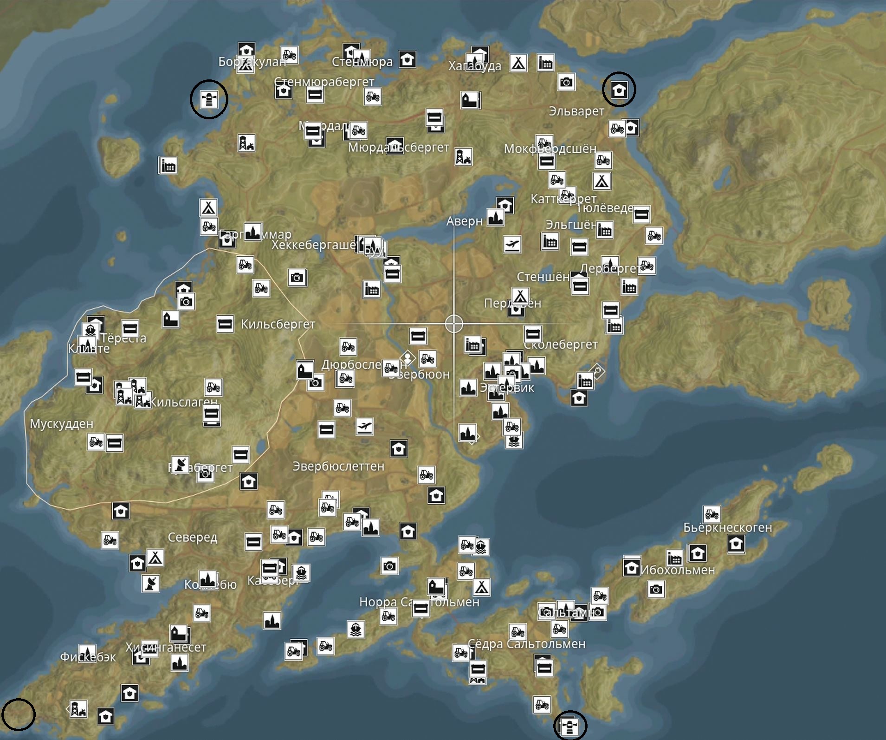The image size is (886, 740).
Task: Open the safehouse icon below Бьёркнескоген label
Action: (x=736, y=544)
